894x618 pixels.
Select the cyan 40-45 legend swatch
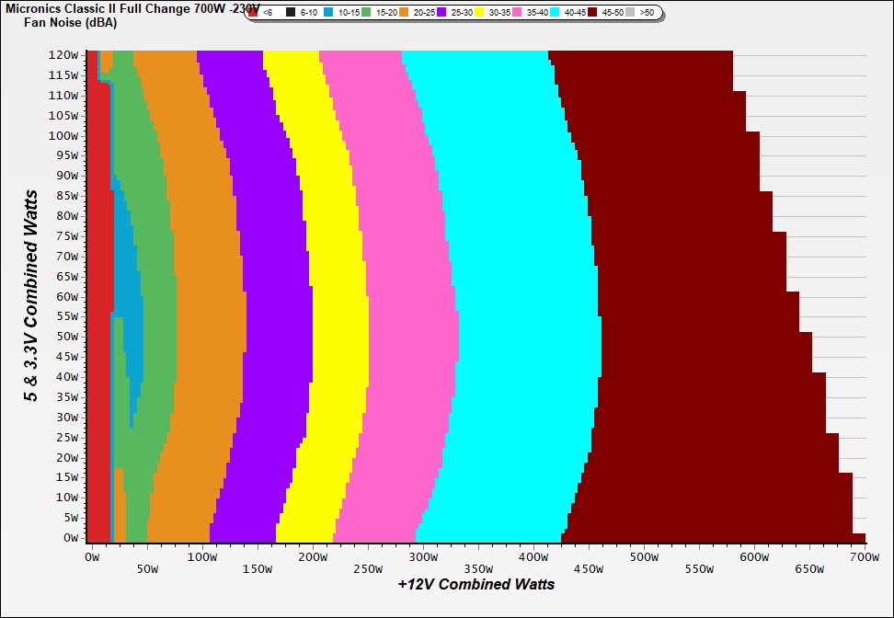tap(555, 13)
